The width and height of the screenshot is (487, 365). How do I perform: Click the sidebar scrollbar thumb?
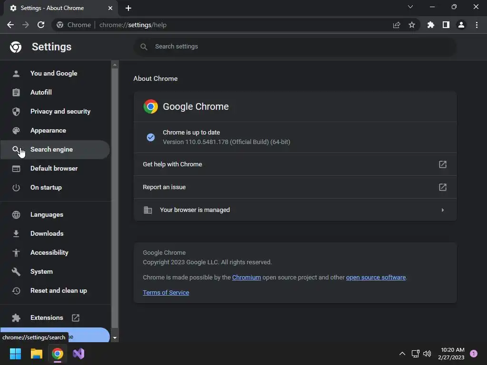(x=115, y=198)
